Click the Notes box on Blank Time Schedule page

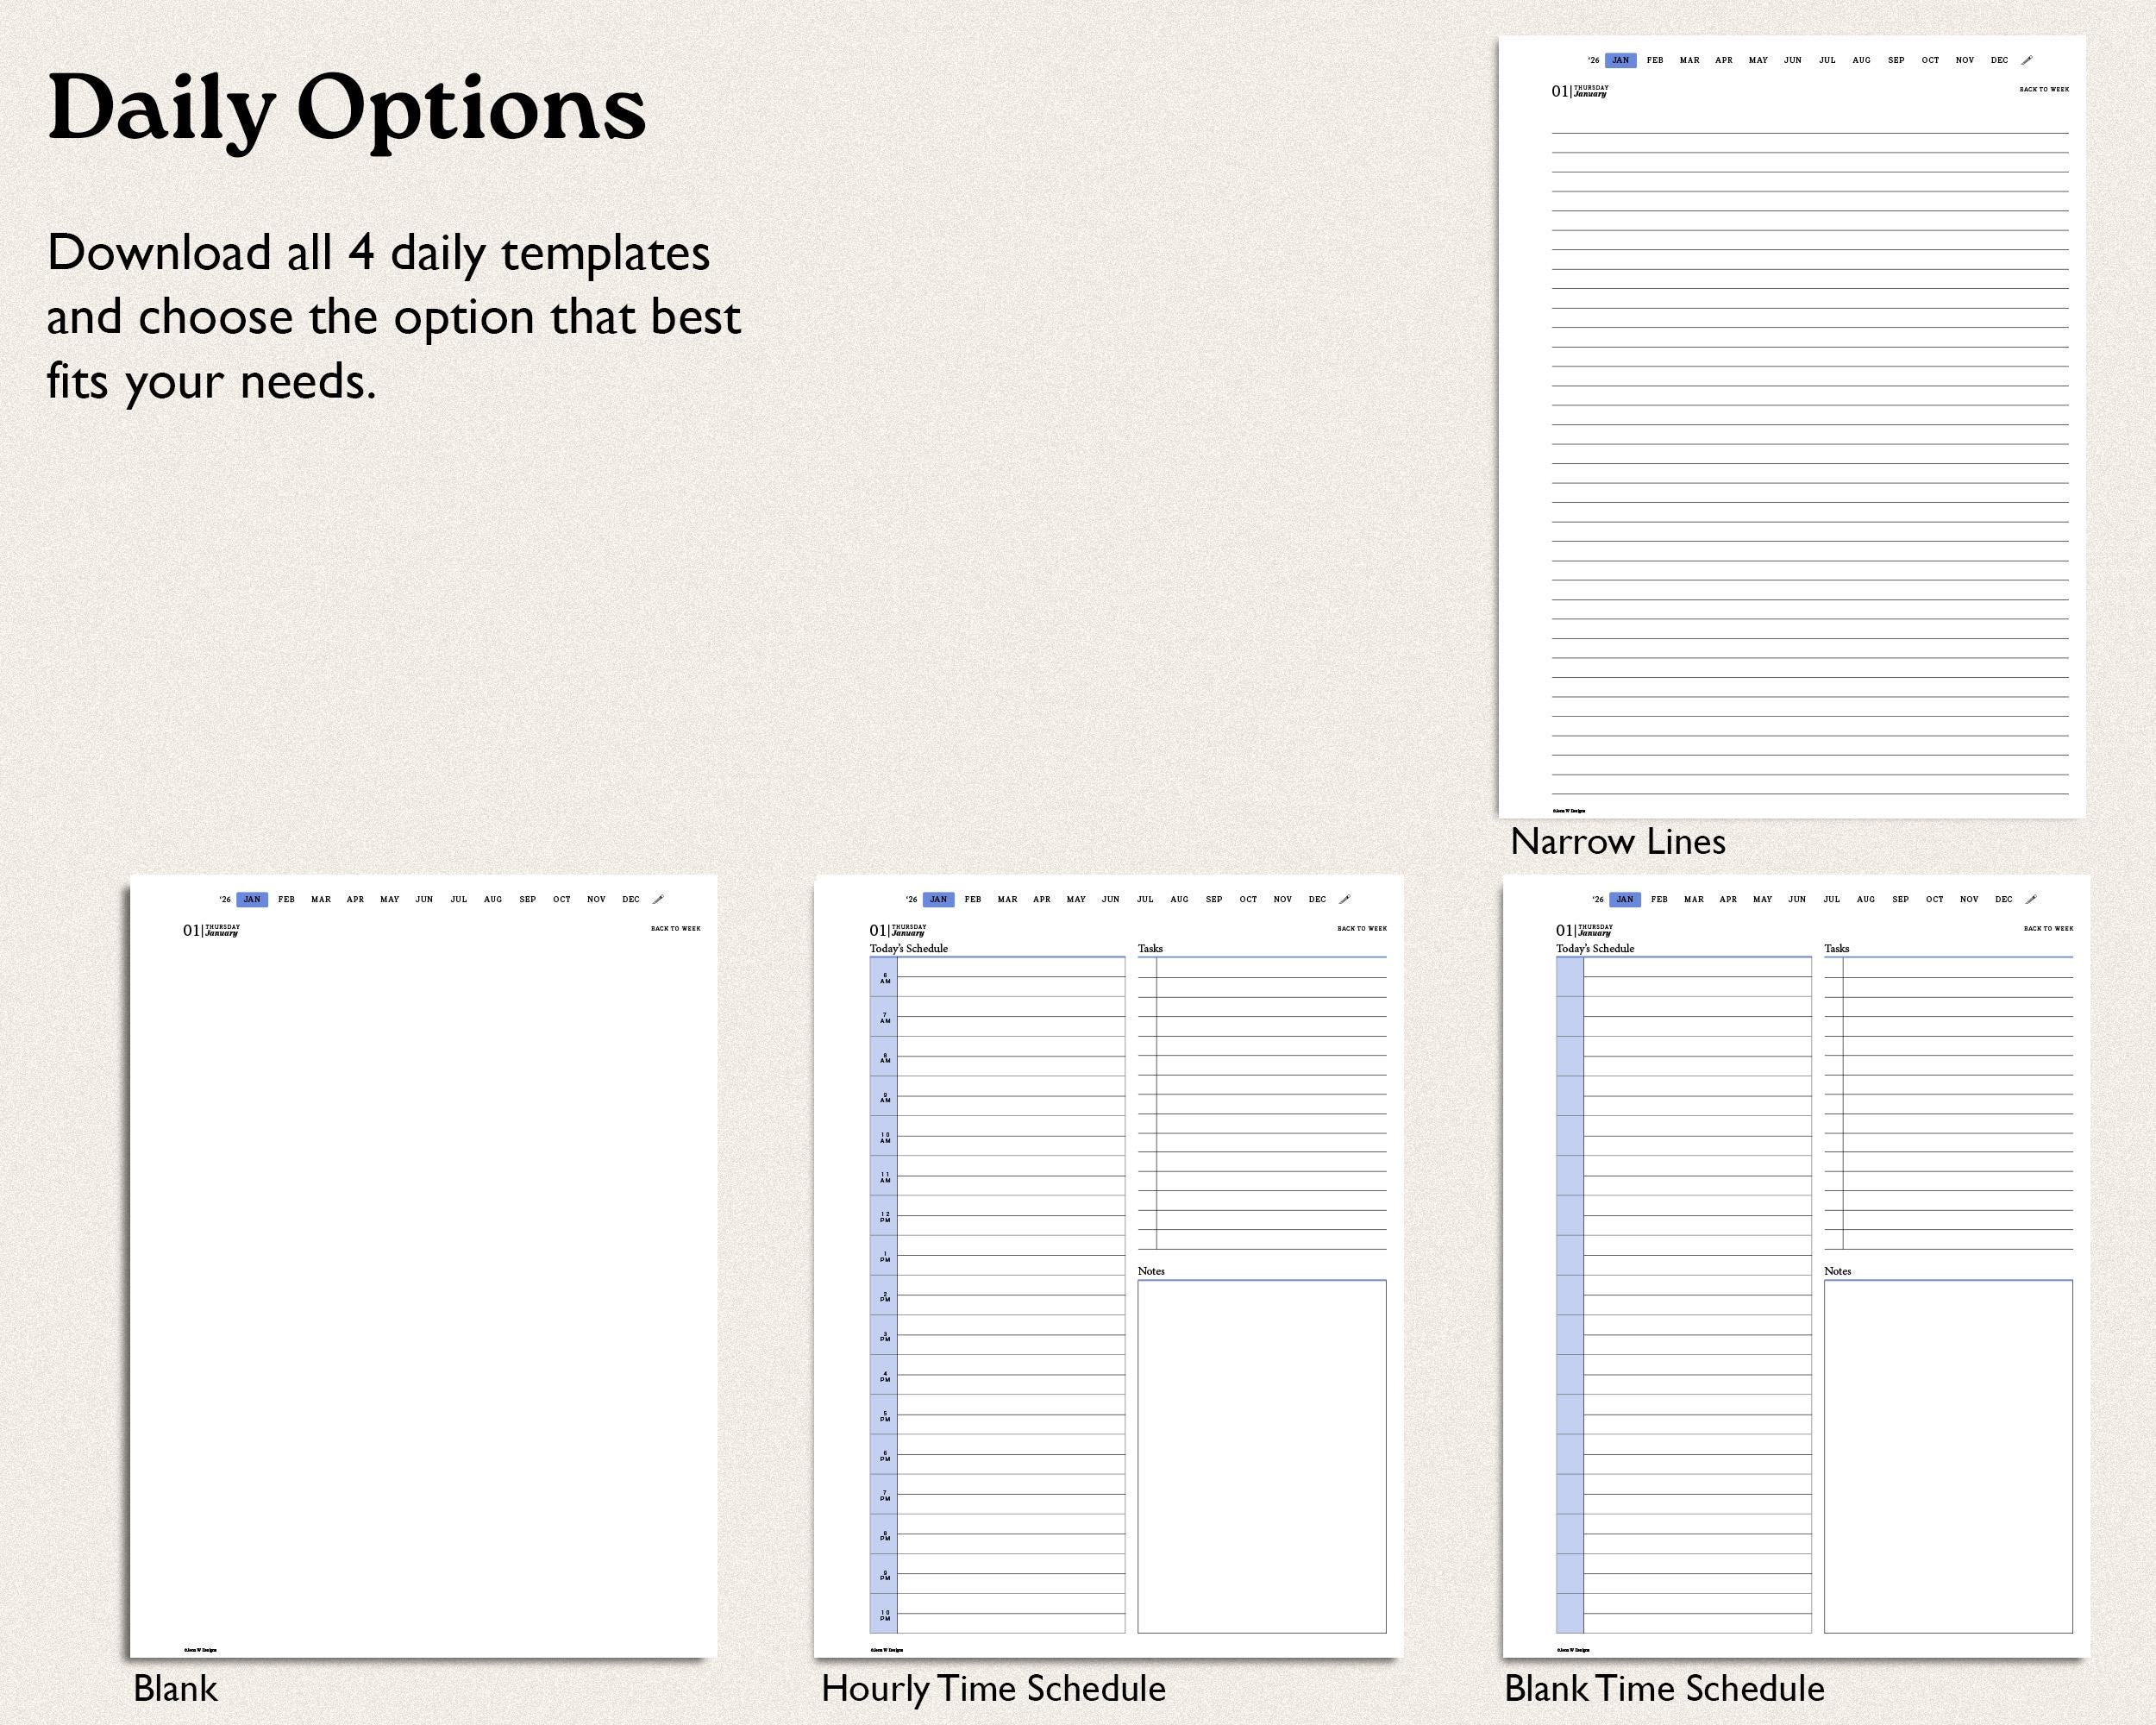coord(1948,1456)
